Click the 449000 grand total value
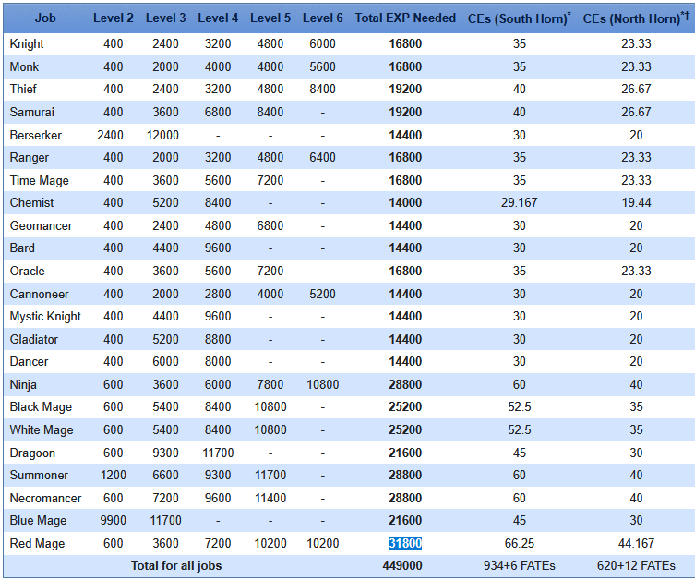 (402, 566)
